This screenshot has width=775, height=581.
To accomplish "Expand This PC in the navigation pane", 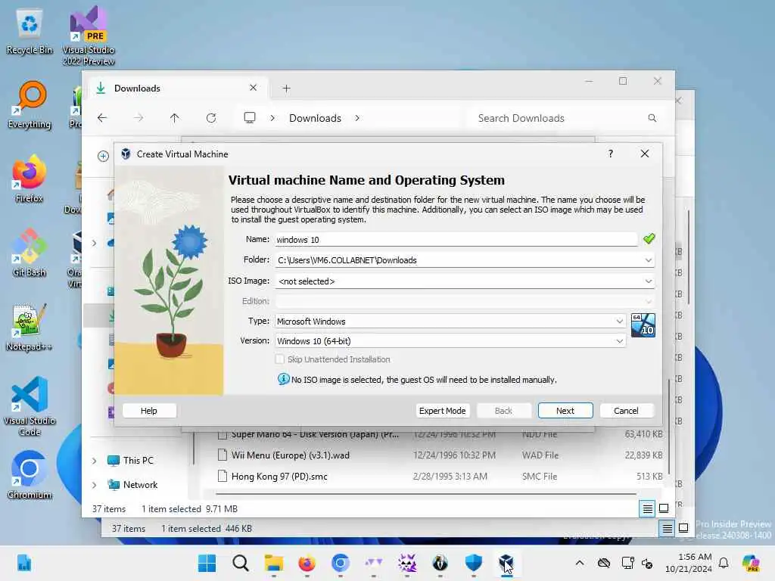I will (x=95, y=461).
